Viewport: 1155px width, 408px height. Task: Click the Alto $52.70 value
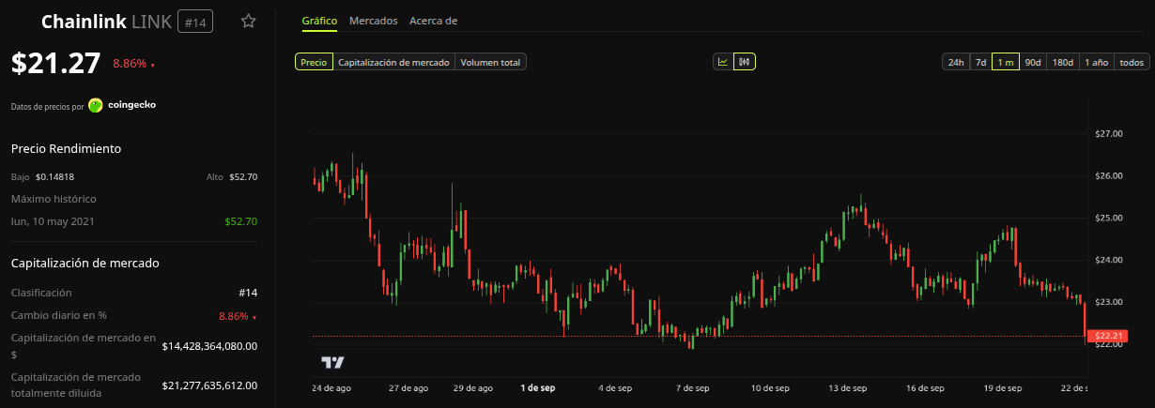243,176
